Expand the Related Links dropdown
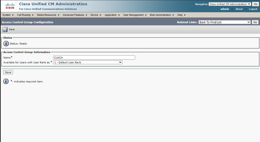This screenshot has height=142, width=260. point(225,22)
